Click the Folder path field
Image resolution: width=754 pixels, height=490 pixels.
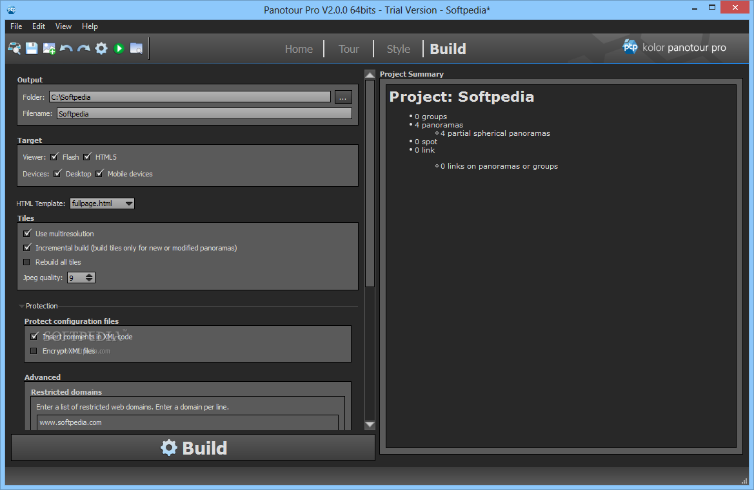(x=190, y=97)
